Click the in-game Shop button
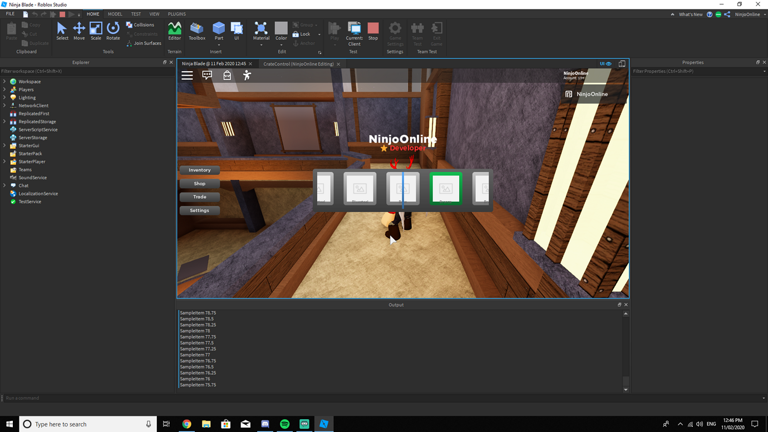The width and height of the screenshot is (768, 432). click(200, 183)
